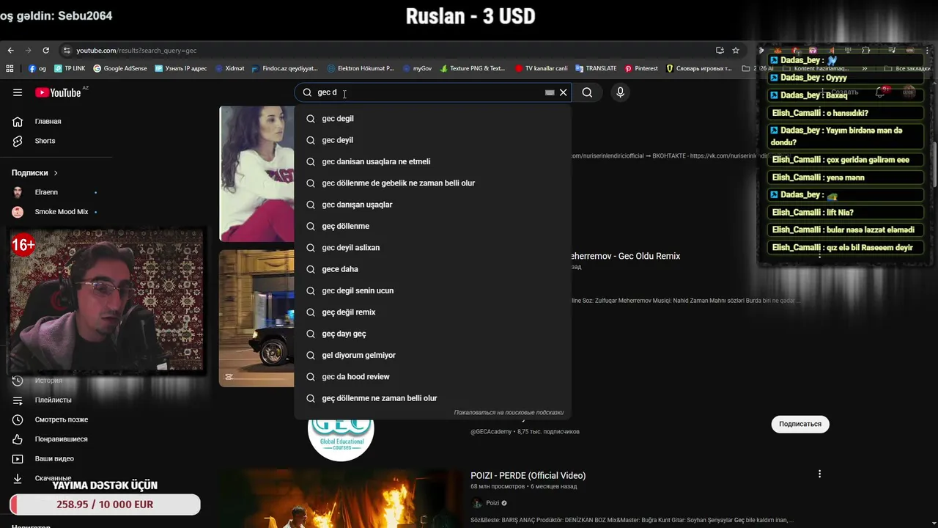Choose "gec döllenme de gebelik" suggestion
Image resolution: width=938 pixels, height=528 pixels.
click(432, 183)
